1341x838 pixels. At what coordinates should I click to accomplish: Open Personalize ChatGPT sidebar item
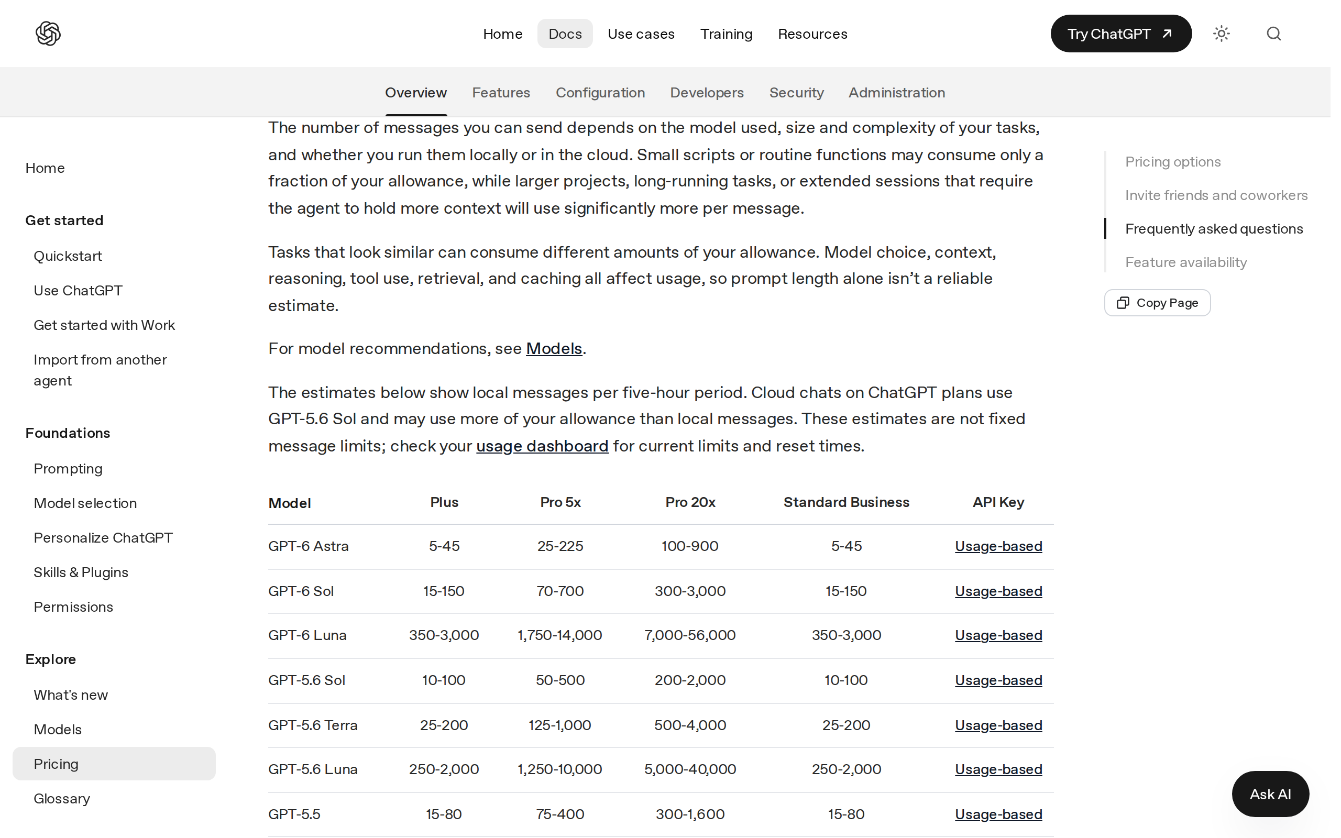(x=103, y=537)
